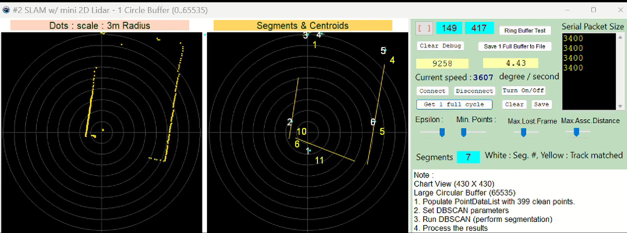Save 1 Full Buffer to File
The image size is (627, 233).
(514, 46)
